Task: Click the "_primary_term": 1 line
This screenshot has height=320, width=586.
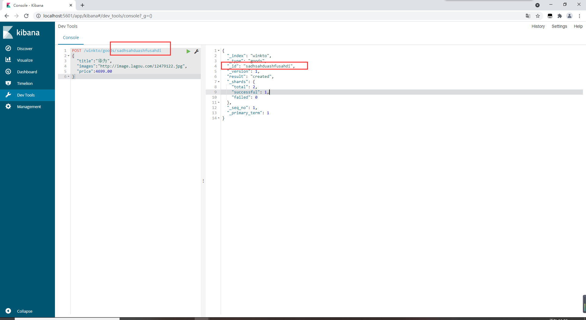Action: 248,113
